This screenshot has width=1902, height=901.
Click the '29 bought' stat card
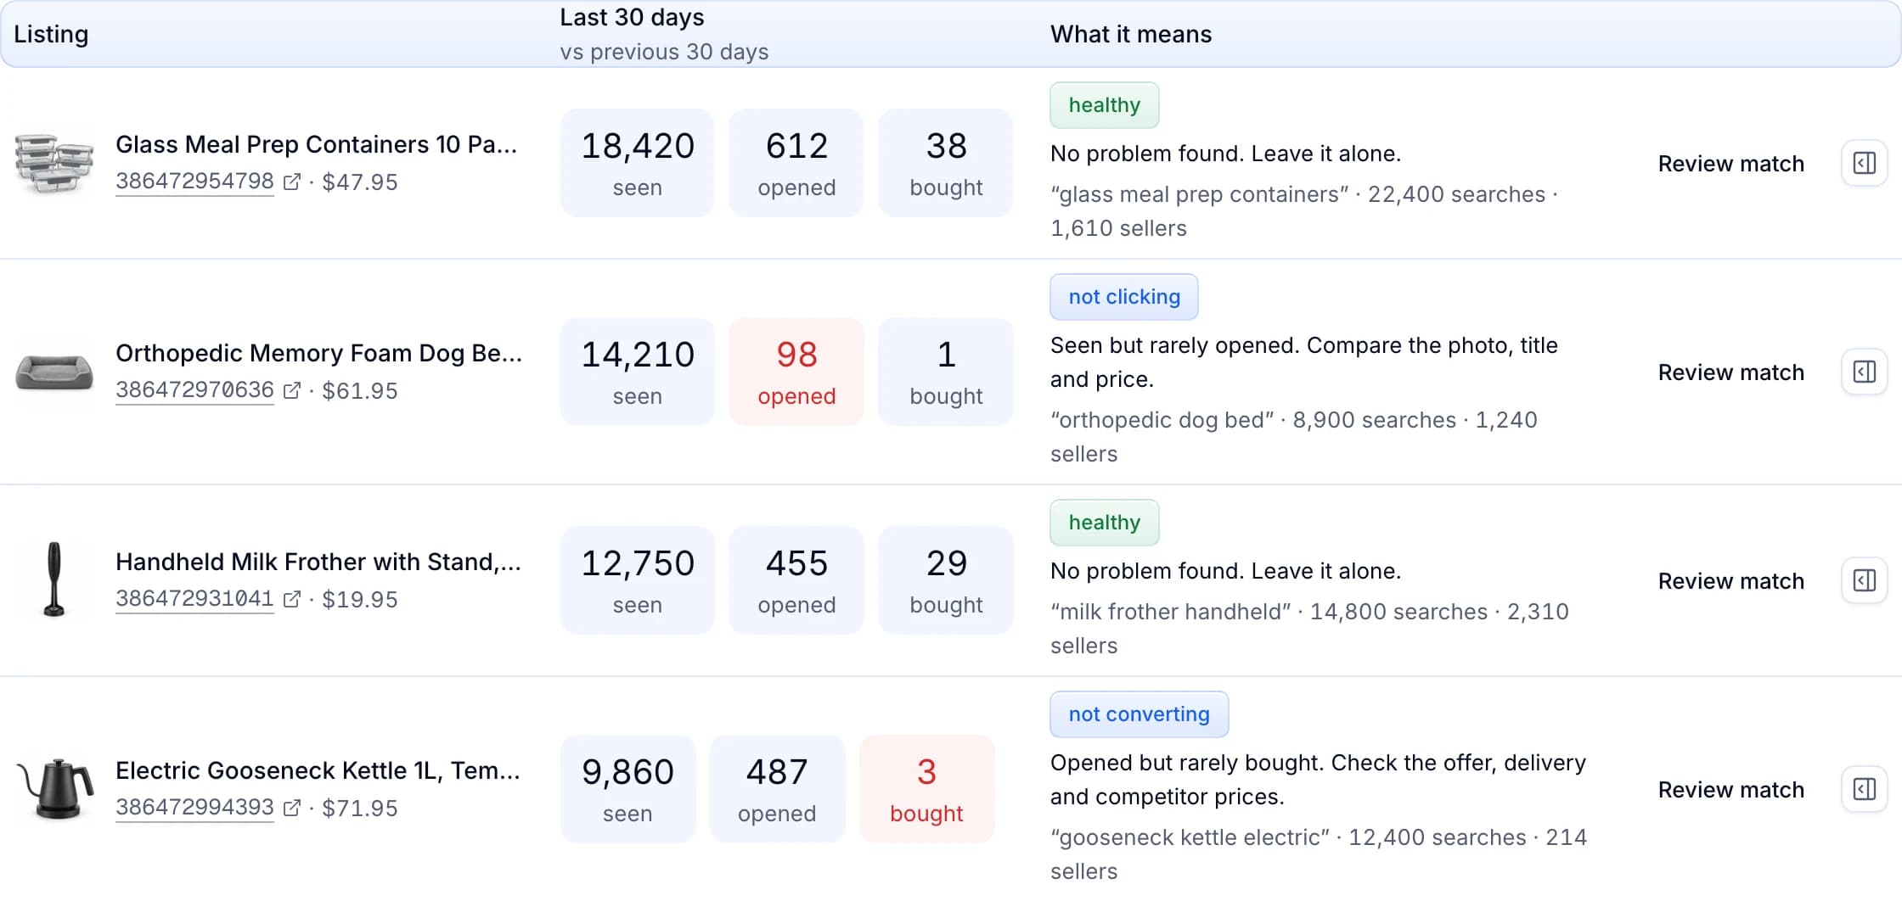[x=946, y=580]
